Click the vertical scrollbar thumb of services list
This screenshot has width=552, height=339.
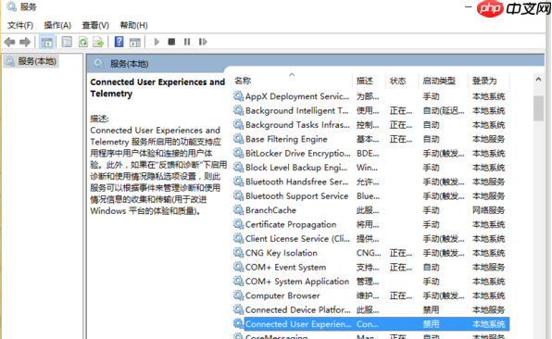[538, 108]
